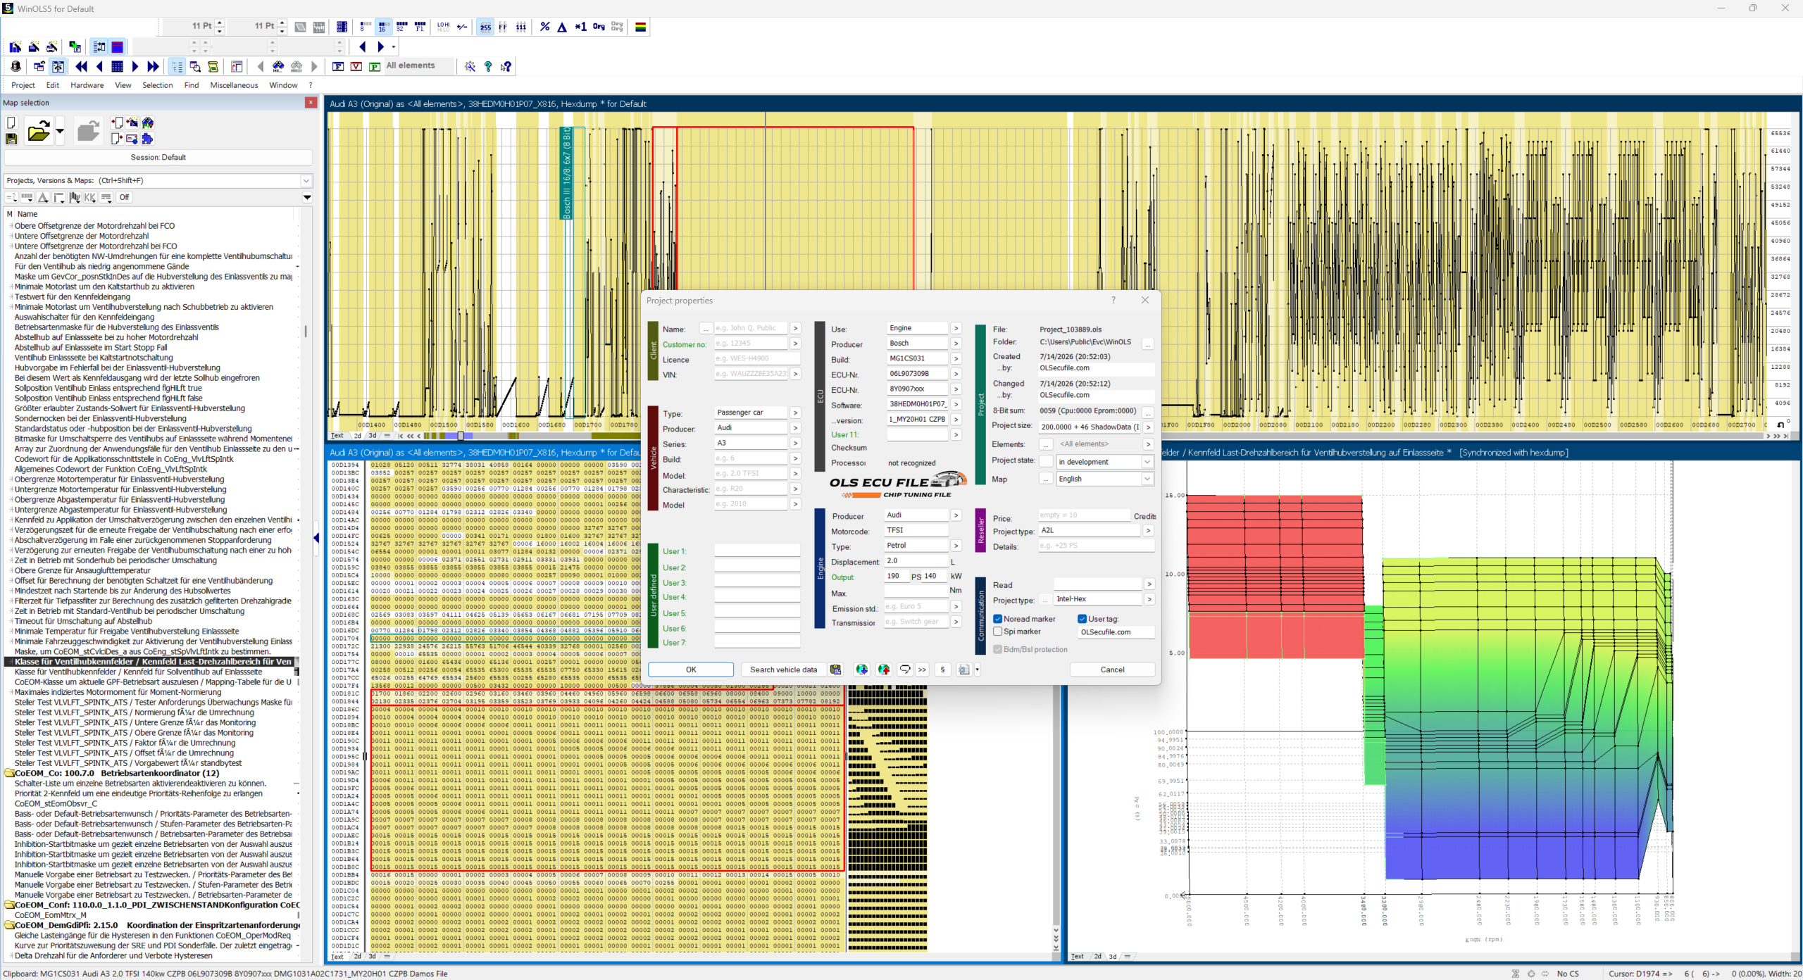
Task: Click the globe download icon in dialog
Action: coord(861,670)
